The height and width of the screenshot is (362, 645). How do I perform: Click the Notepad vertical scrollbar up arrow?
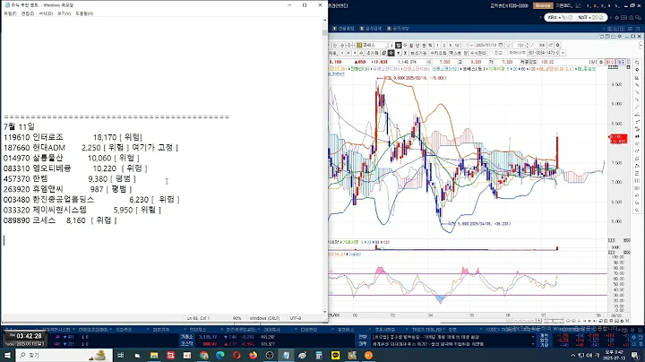pyautogui.click(x=324, y=20)
